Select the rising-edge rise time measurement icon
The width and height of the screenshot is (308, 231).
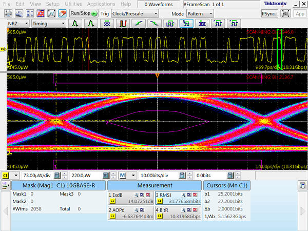pyautogui.click(x=139, y=24)
